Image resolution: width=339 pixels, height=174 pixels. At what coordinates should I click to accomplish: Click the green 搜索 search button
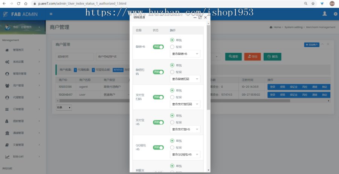pyautogui.click(x=234, y=56)
